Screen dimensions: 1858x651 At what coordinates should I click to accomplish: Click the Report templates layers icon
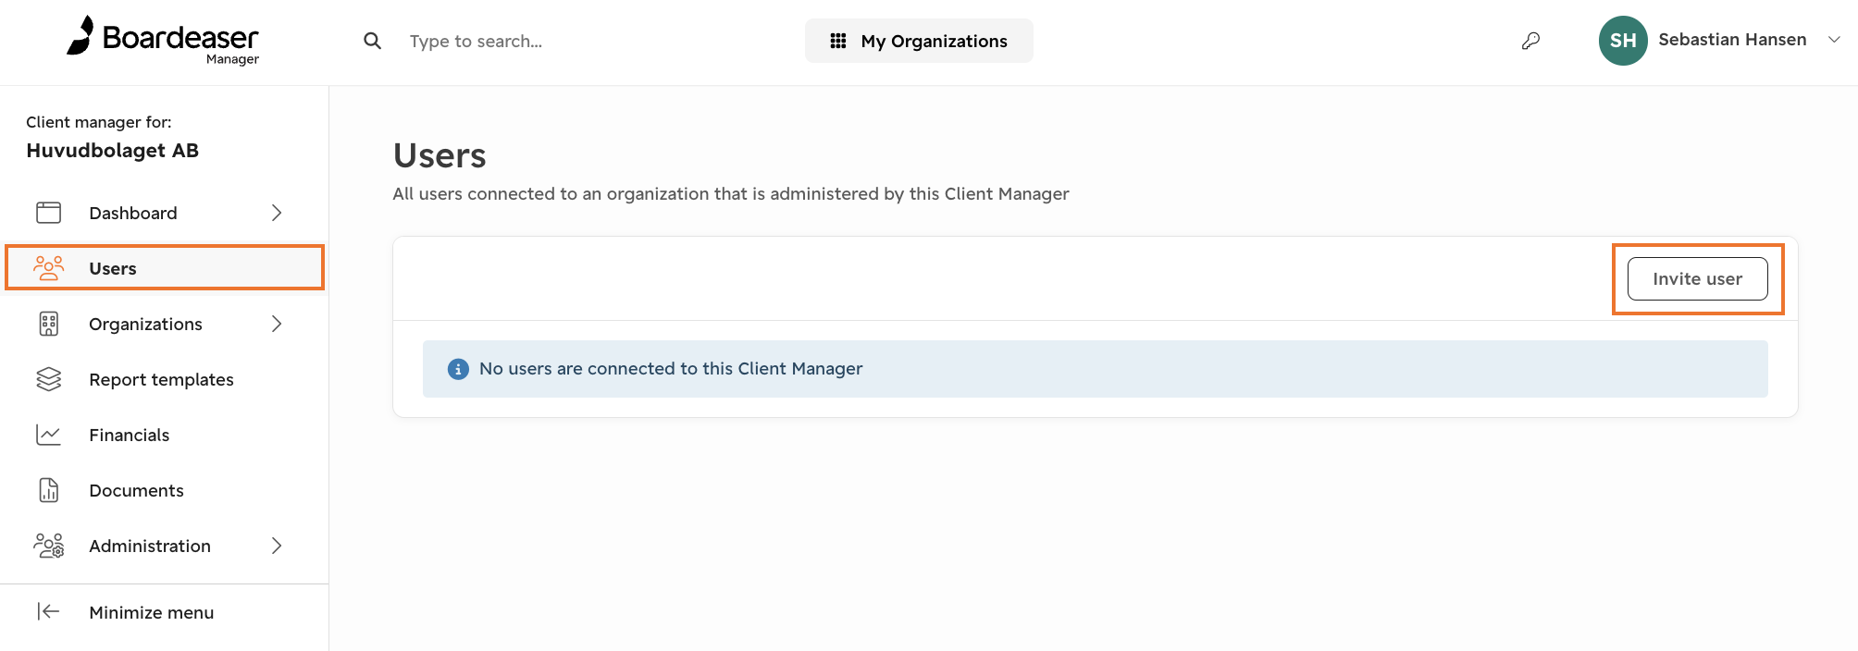point(48,379)
